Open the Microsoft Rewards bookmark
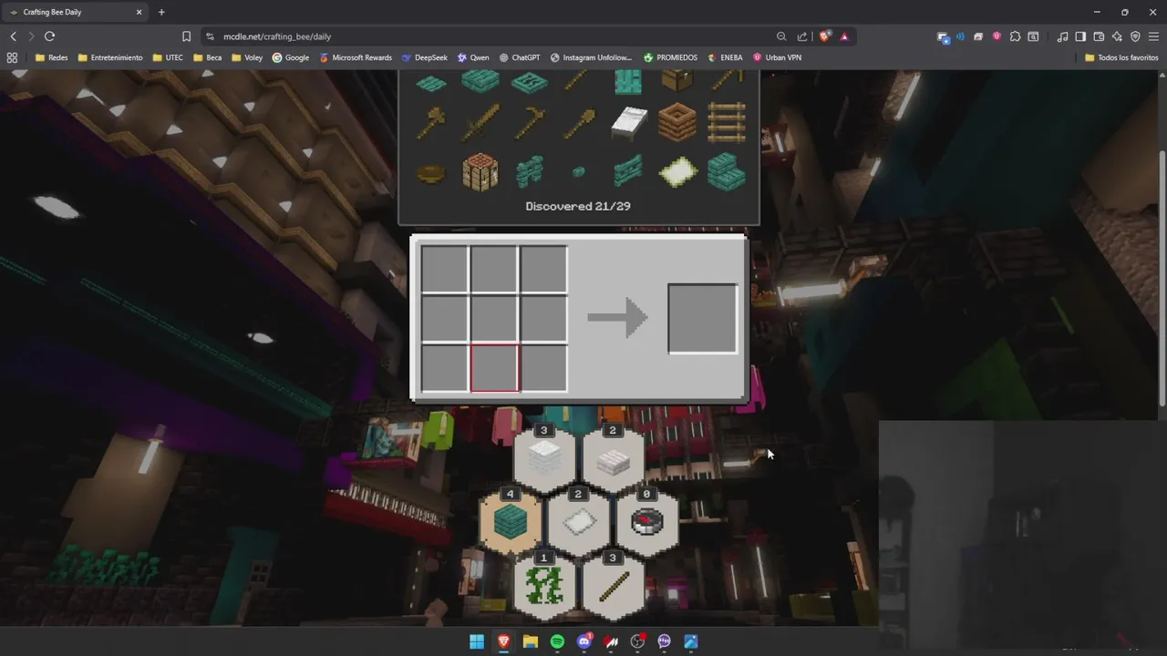The width and height of the screenshot is (1167, 656). click(x=356, y=57)
